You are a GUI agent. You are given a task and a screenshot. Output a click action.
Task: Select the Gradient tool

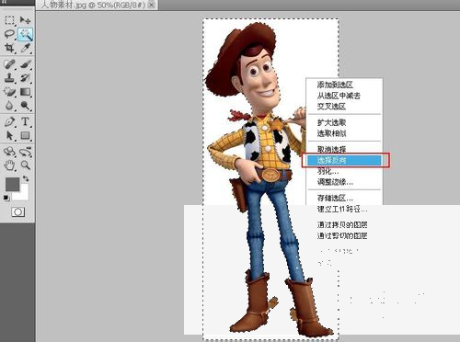point(25,91)
